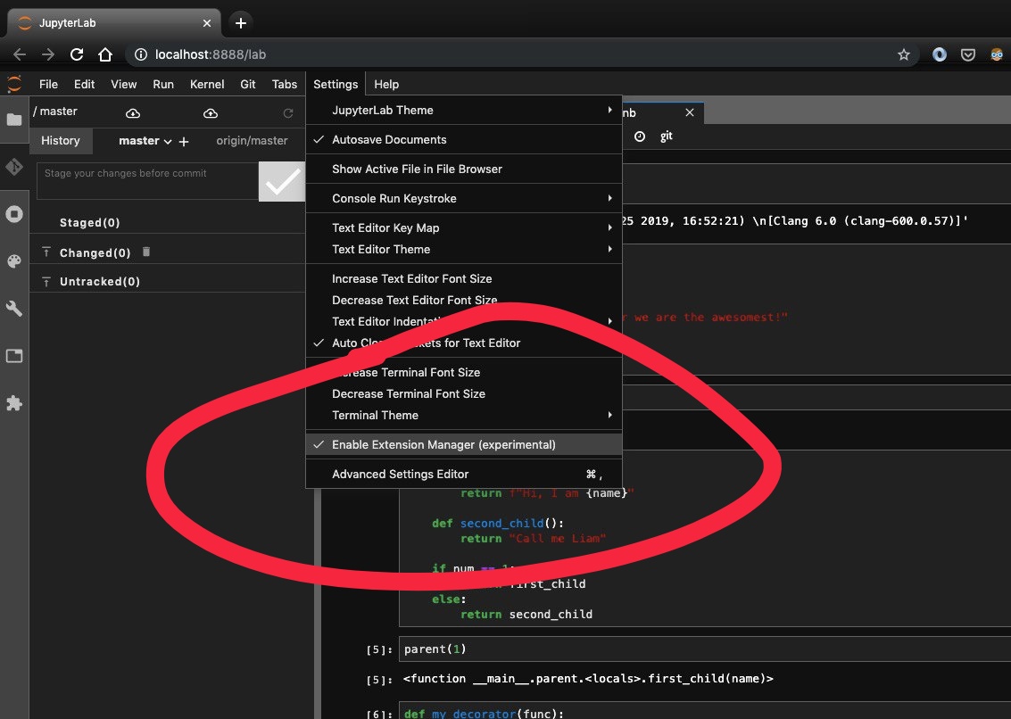Open the Extension Manager puzzle icon

click(x=14, y=403)
